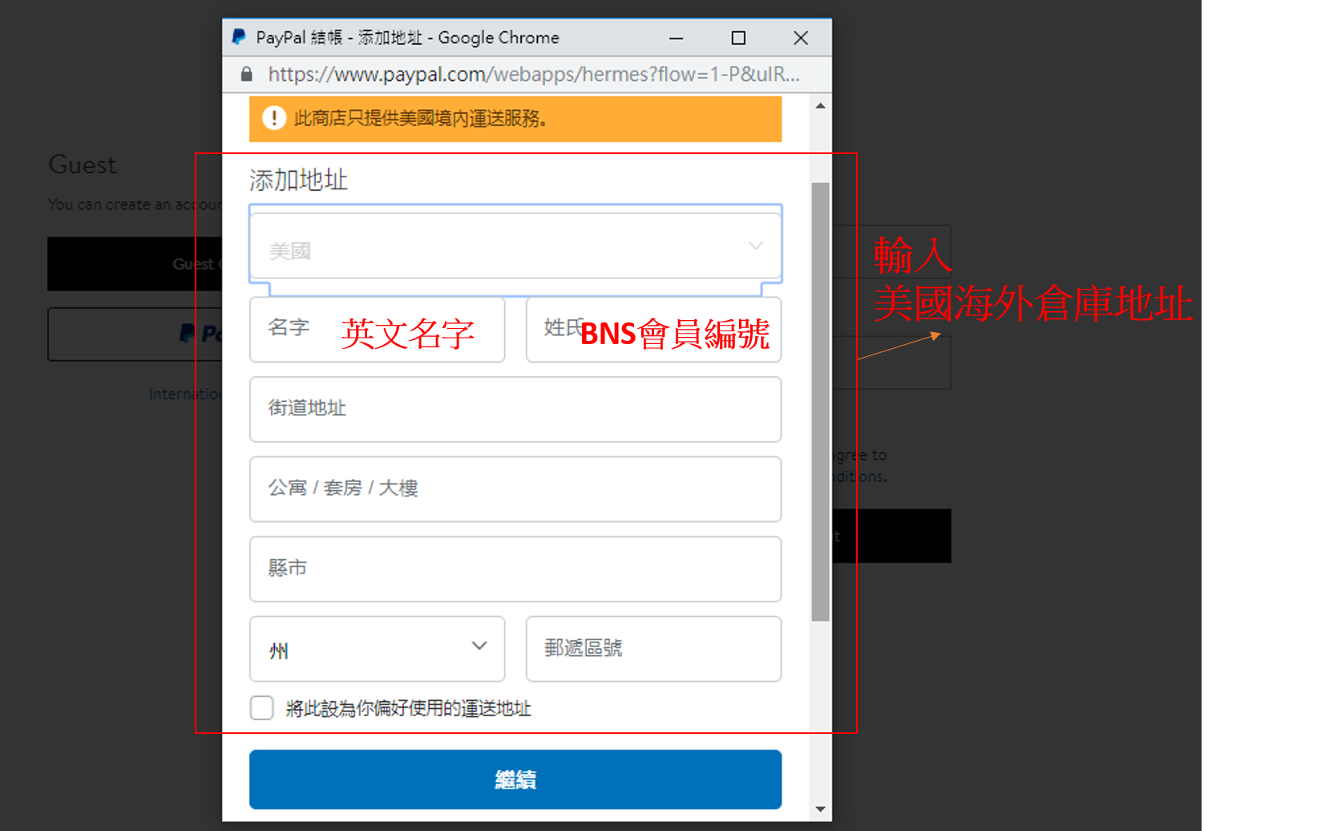The image size is (1317, 831).
Task: Click the chevron on country selector
Action: point(755,245)
